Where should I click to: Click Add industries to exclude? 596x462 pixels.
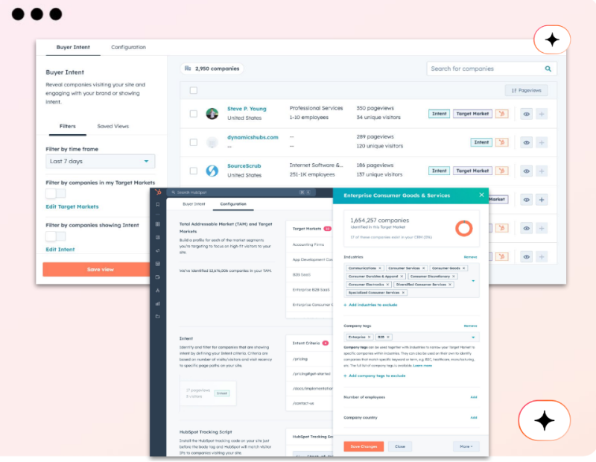click(370, 305)
